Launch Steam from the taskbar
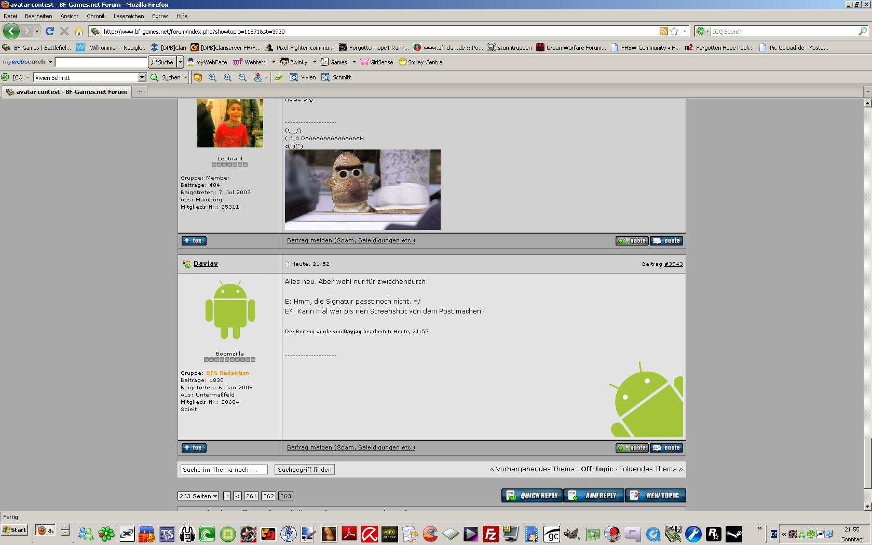 734,534
